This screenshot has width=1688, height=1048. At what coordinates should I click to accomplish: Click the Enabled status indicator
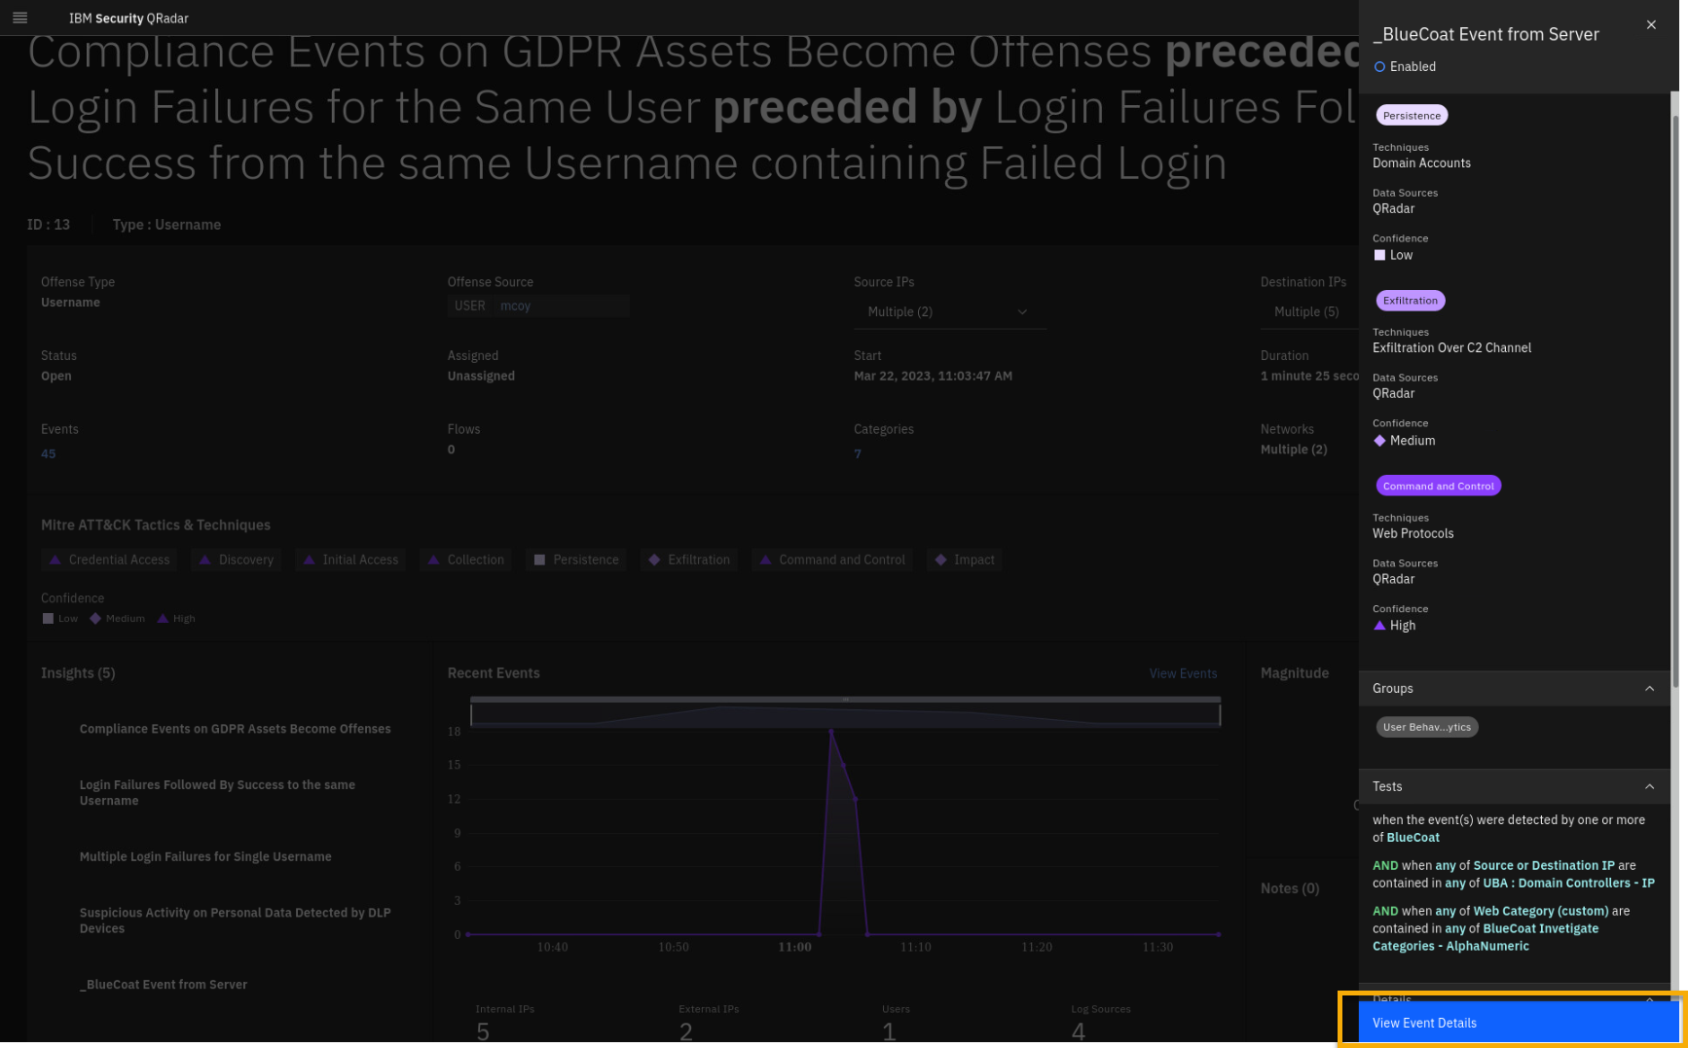(1405, 66)
